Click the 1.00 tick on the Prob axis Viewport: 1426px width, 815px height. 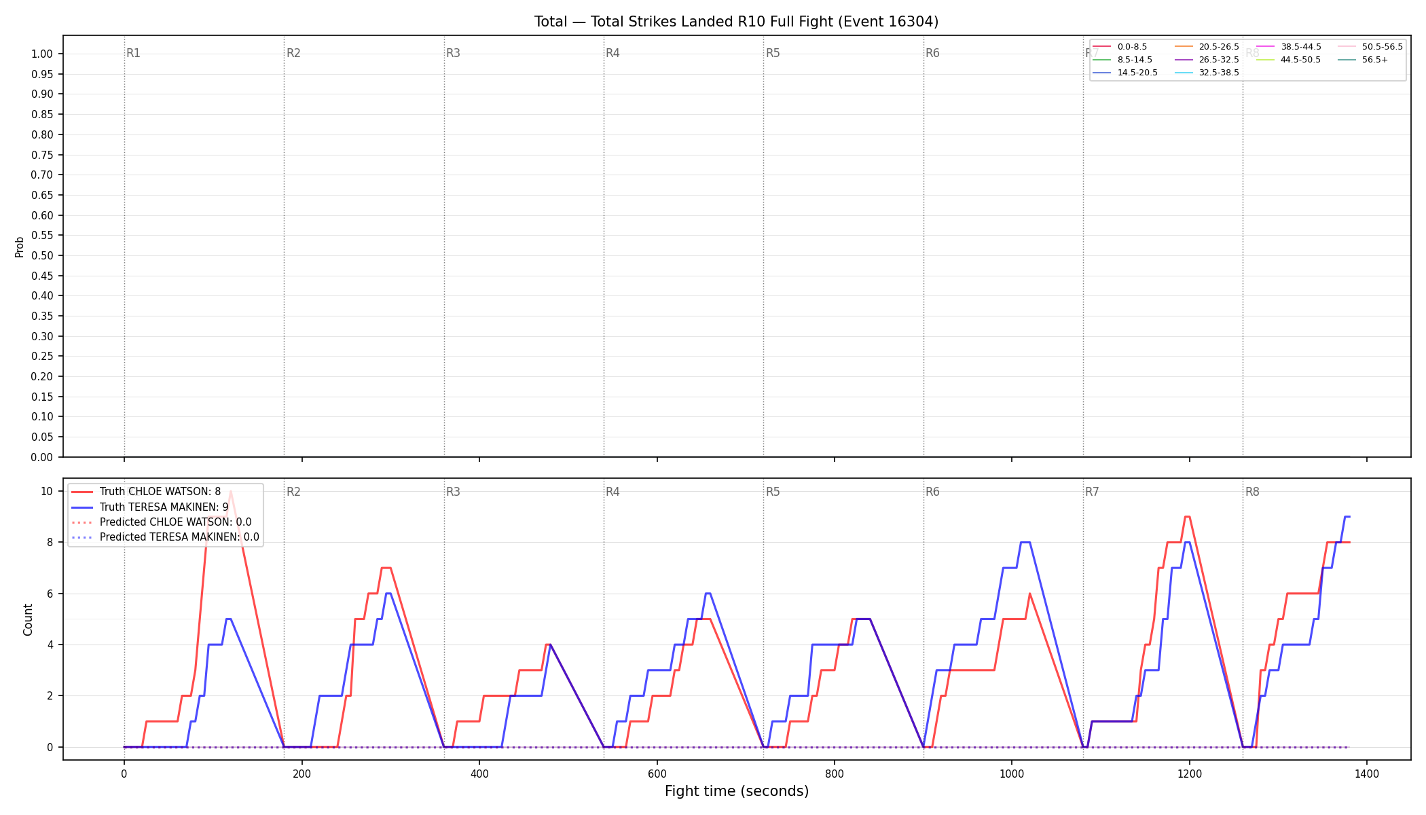pyautogui.click(x=41, y=54)
